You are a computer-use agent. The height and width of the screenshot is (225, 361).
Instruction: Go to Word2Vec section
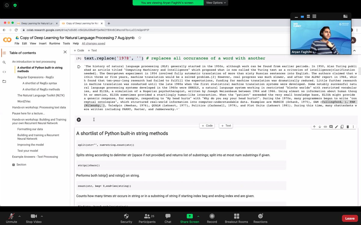(x=24, y=101)
